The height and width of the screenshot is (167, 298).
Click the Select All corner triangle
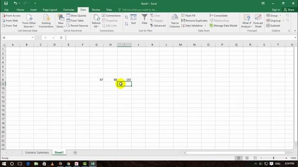tap(3, 45)
